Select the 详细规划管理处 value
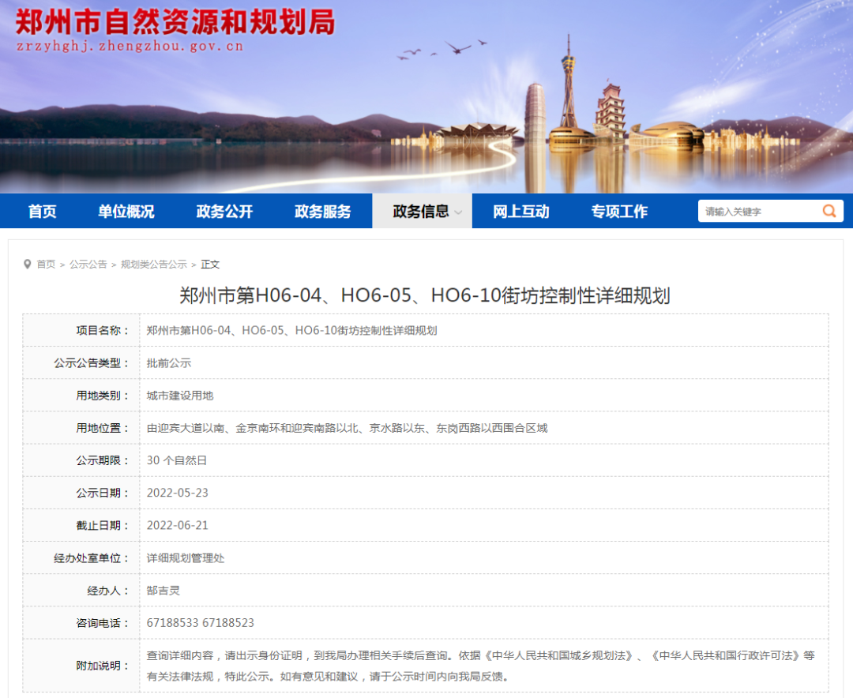Image resolution: width=853 pixels, height=698 pixels. tap(186, 558)
